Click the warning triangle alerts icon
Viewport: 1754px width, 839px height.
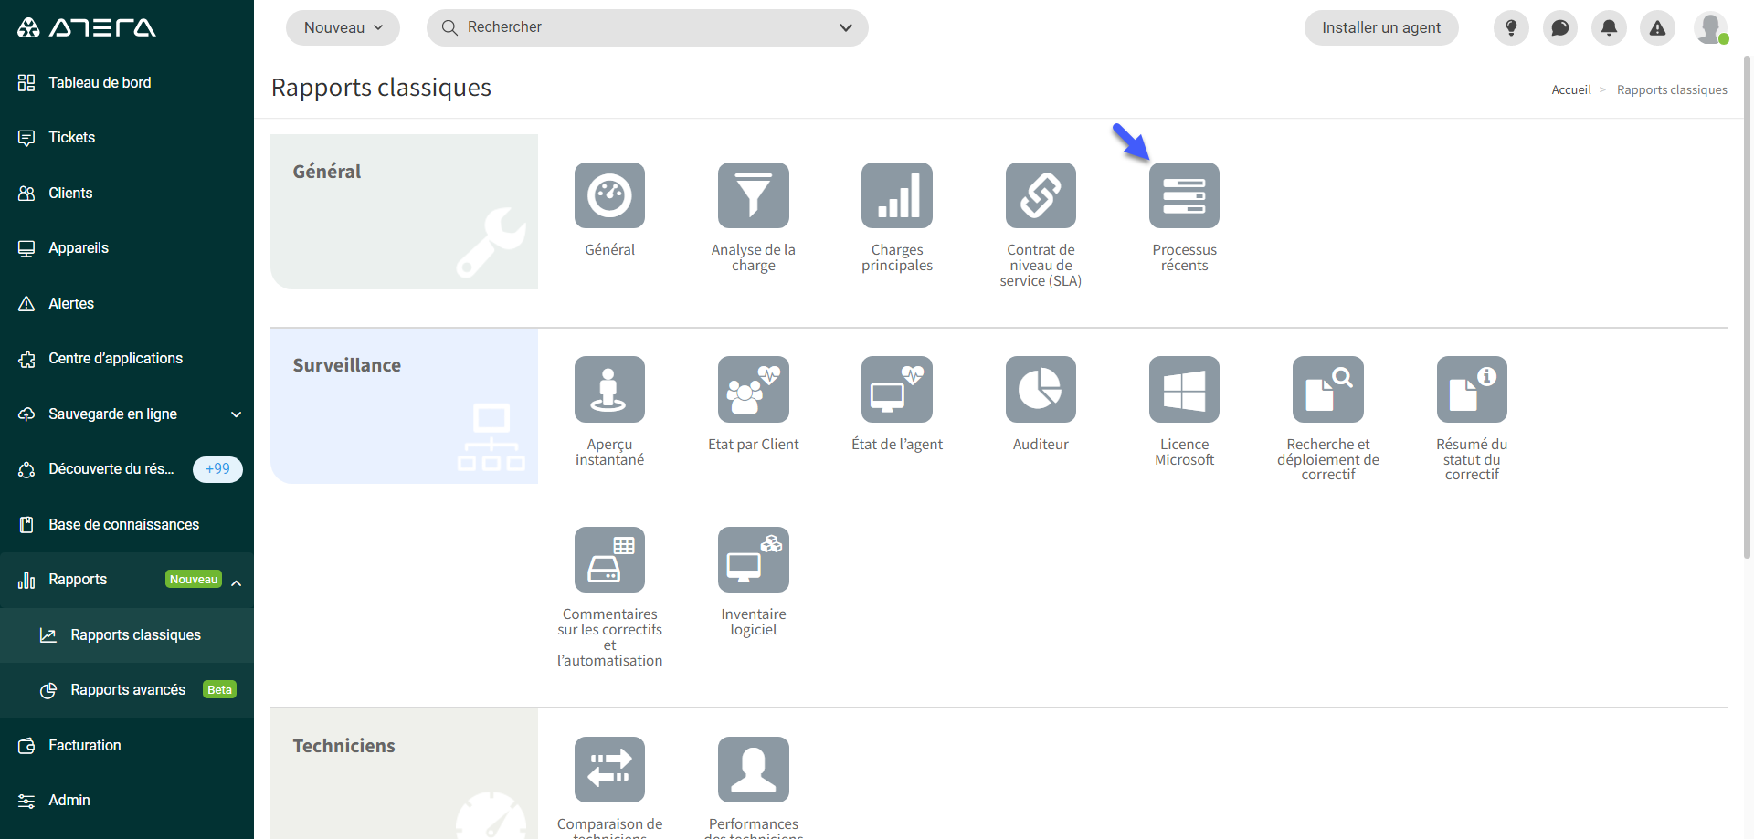[x=1657, y=27]
